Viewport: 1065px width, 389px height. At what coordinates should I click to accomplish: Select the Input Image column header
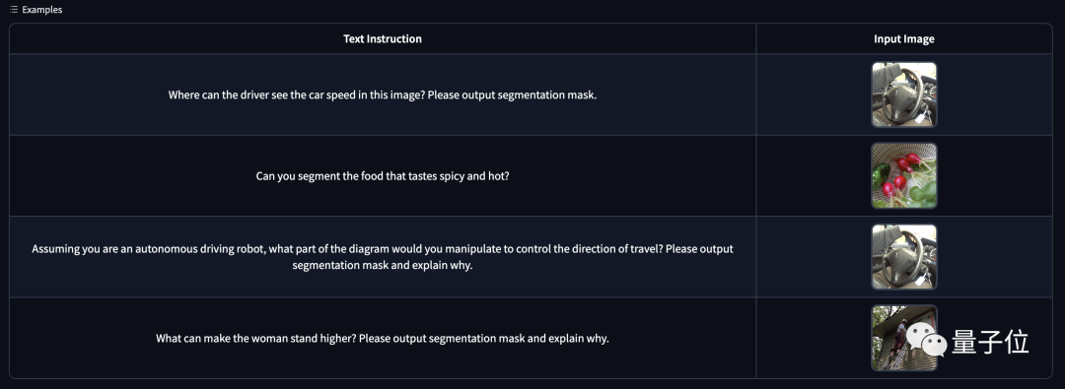tap(904, 38)
